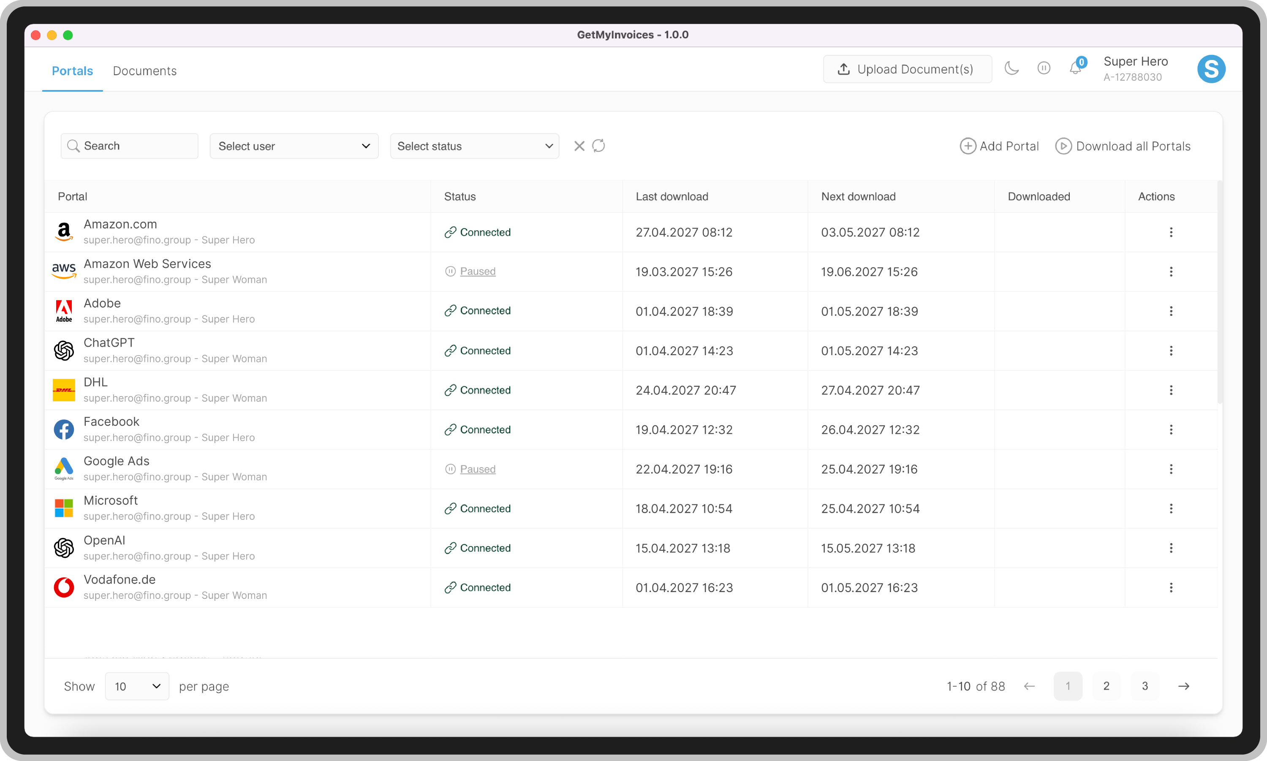
Task: Open actions menu for DHL row
Action: (x=1171, y=390)
